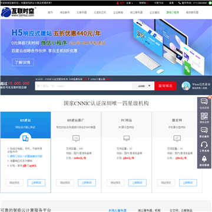
Task: Select the blue 多线云服务器 tab at the bottom
Action: 118,210
